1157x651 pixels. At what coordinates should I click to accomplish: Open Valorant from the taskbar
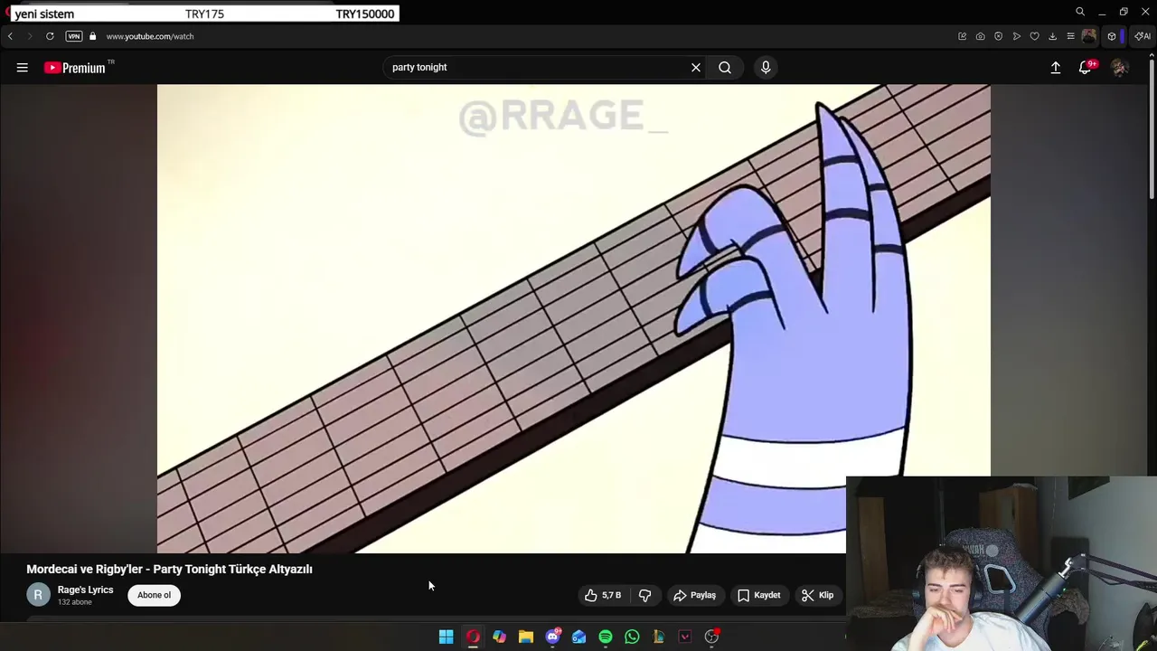coord(685,637)
